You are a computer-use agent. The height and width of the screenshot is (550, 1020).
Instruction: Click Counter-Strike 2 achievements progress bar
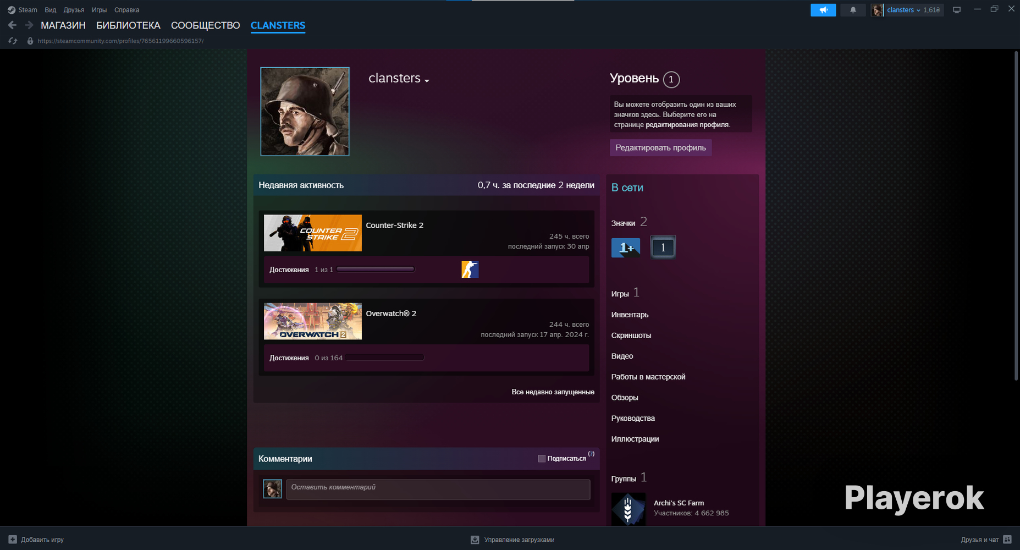pyautogui.click(x=376, y=269)
